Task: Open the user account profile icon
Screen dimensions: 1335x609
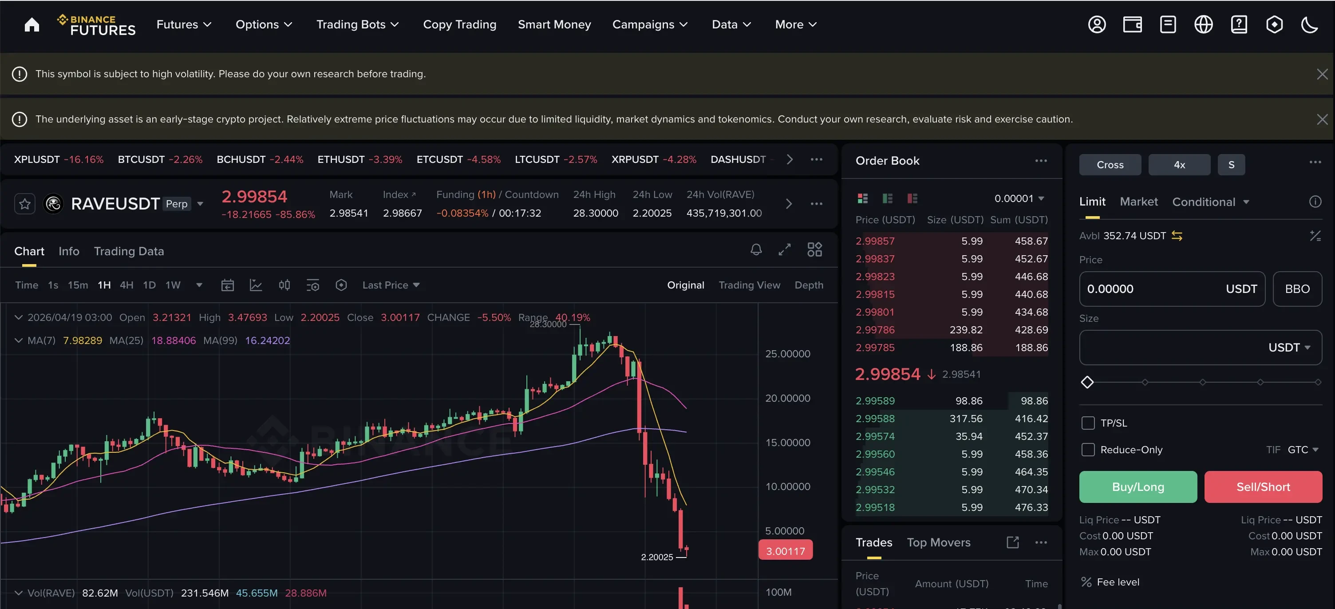Action: coord(1097,24)
